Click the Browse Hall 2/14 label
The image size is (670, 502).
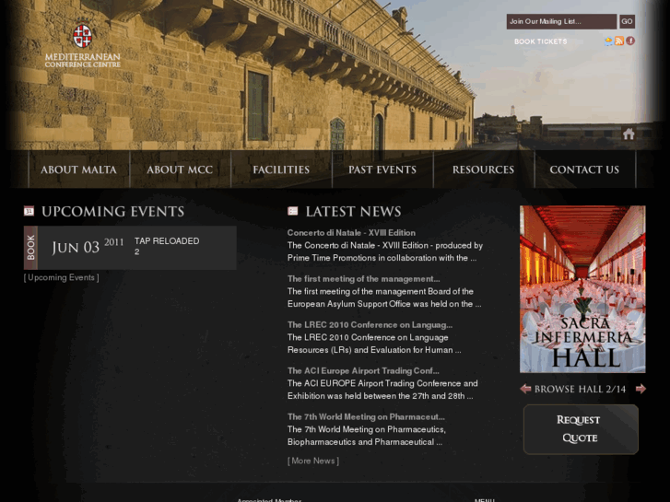click(x=580, y=390)
